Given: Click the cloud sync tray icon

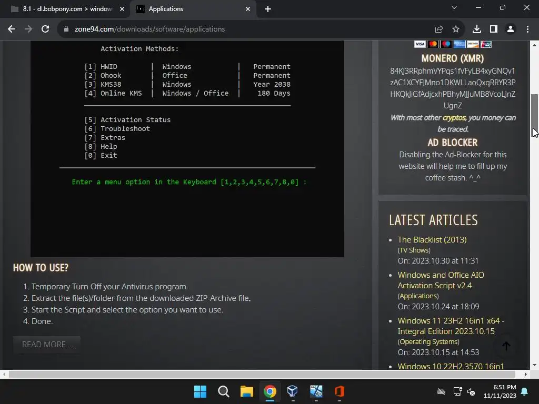Looking at the screenshot, I should (x=441, y=391).
